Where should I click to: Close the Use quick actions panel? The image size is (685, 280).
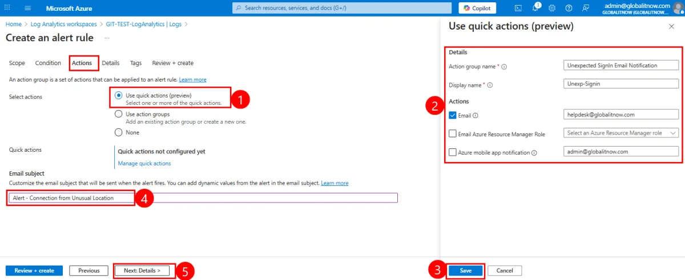pos(671,27)
